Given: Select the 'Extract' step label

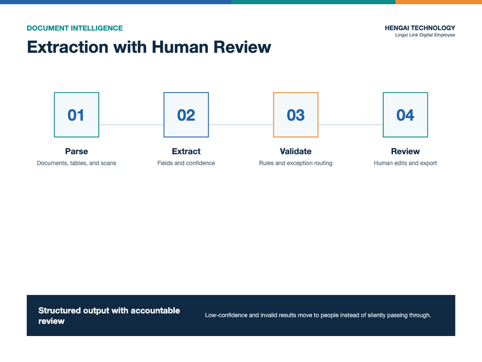Looking at the screenshot, I should (186, 151).
